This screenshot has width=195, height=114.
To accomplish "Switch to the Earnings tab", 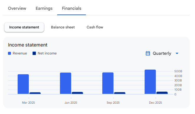I will click(44, 8).
